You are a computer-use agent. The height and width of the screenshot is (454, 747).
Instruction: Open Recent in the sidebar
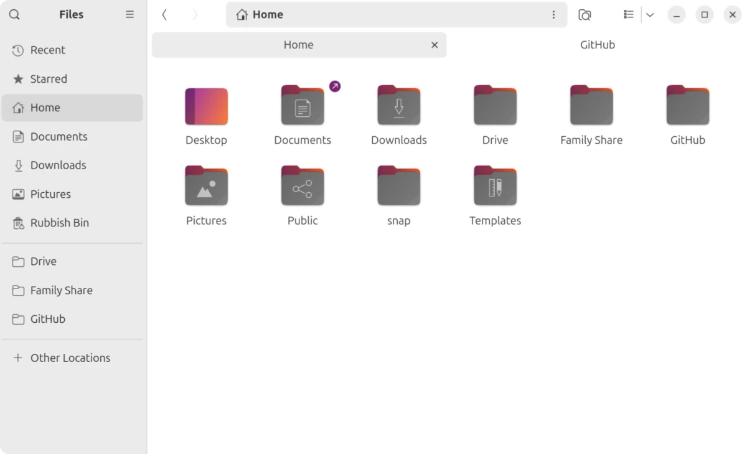[x=47, y=50]
